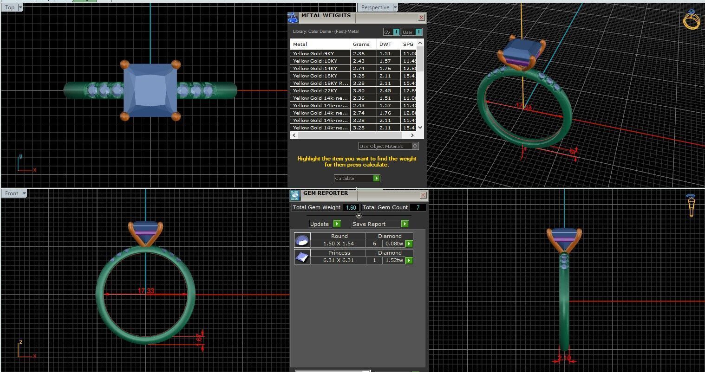Select the Yellow Gold:10KY row
The width and height of the screenshot is (705, 372).
354,61
